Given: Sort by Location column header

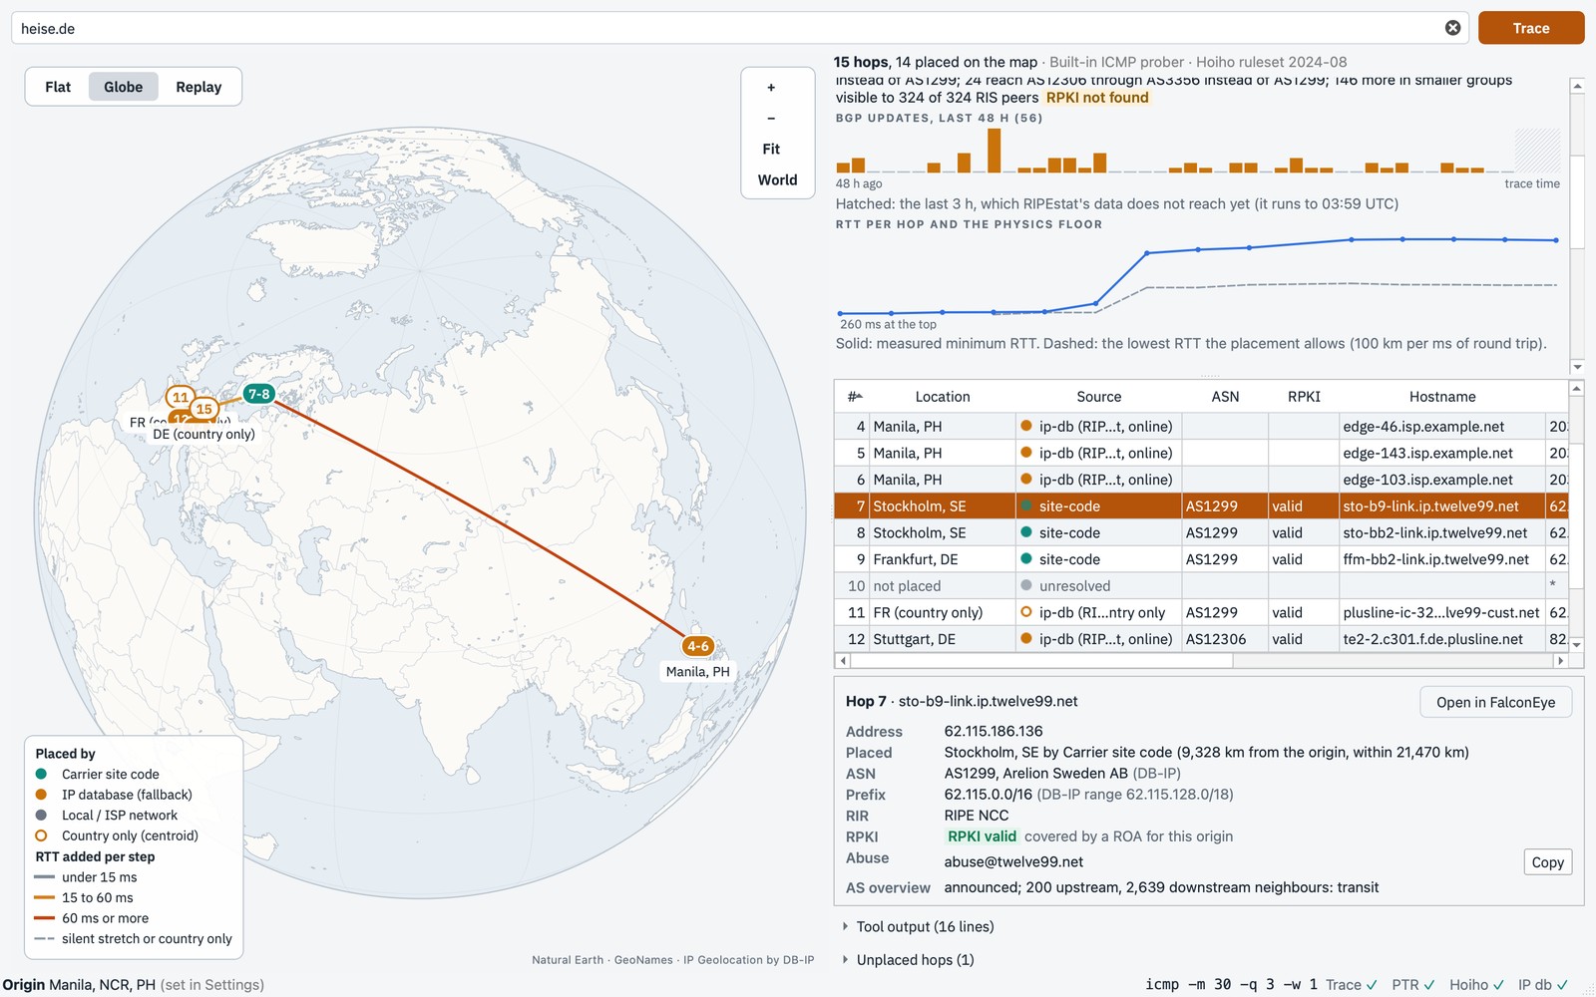Looking at the screenshot, I should click(943, 396).
